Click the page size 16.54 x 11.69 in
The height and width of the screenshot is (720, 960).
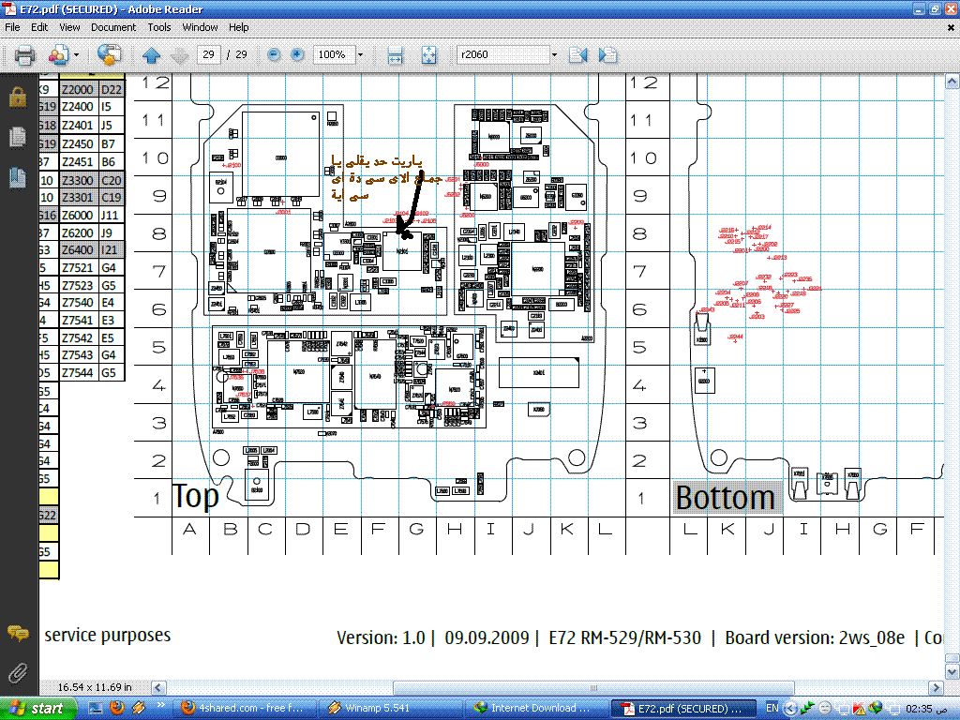[x=95, y=687]
